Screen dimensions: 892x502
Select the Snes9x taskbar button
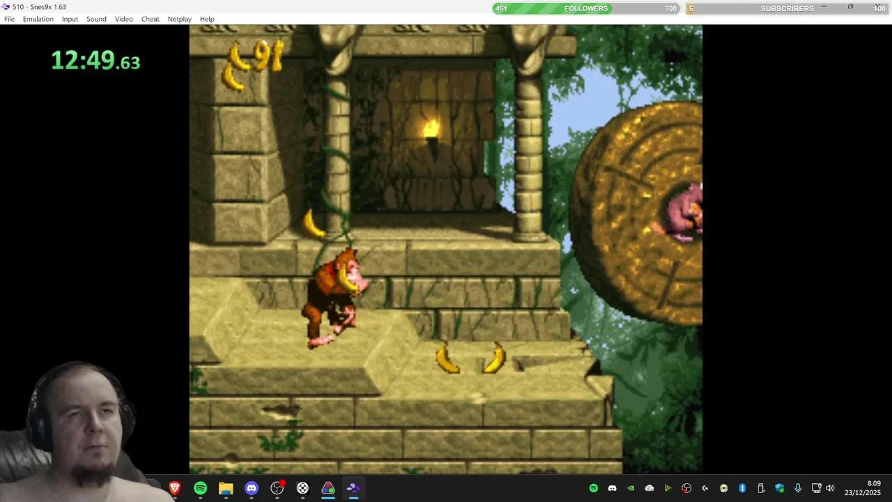pos(353,488)
